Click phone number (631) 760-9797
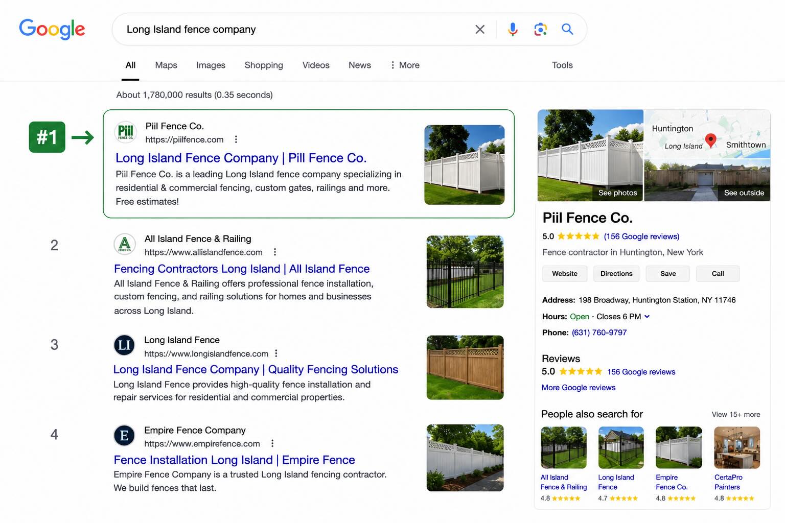 [599, 332]
